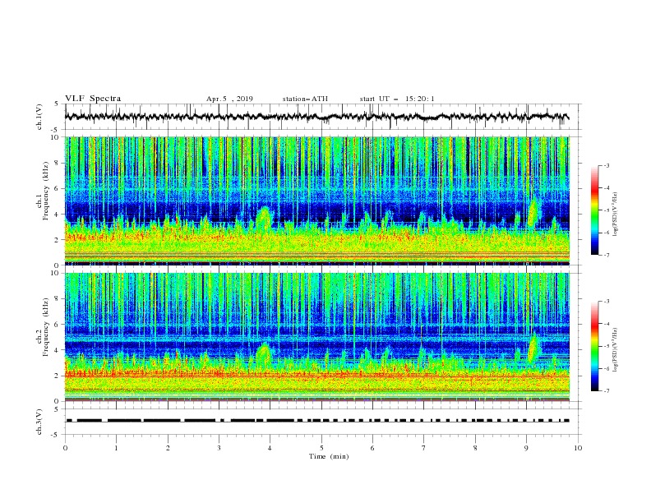
Task: Click the "VLF Spectra" plot title
Action: [93, 99]
